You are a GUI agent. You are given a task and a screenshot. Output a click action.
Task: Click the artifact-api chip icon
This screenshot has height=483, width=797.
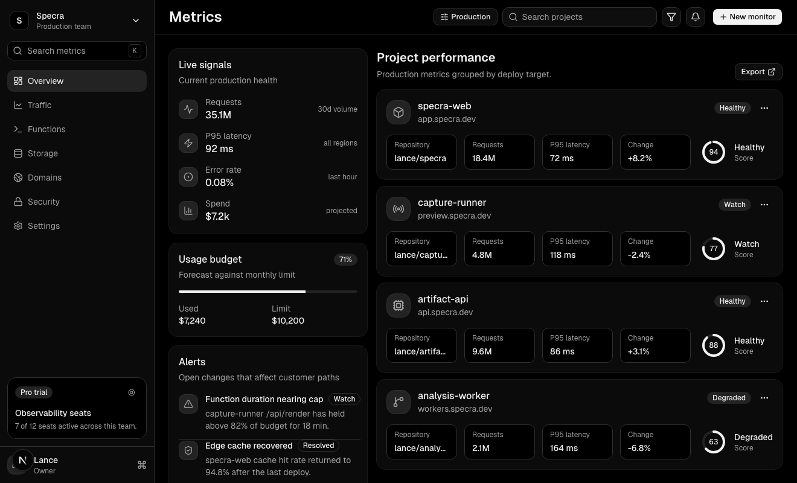(398, 306)
